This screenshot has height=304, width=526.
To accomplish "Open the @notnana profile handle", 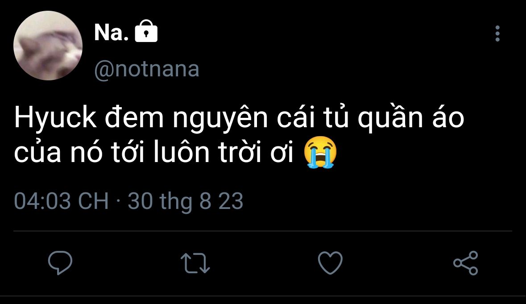I will [146, 69].
